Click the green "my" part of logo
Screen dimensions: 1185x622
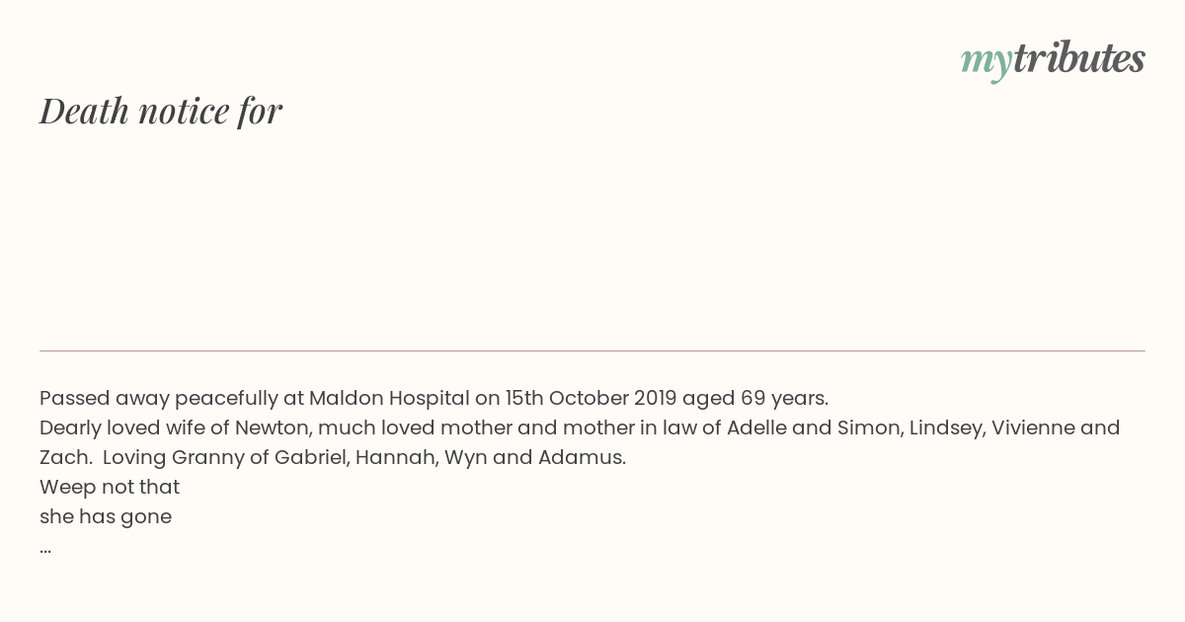coord(986,62)
